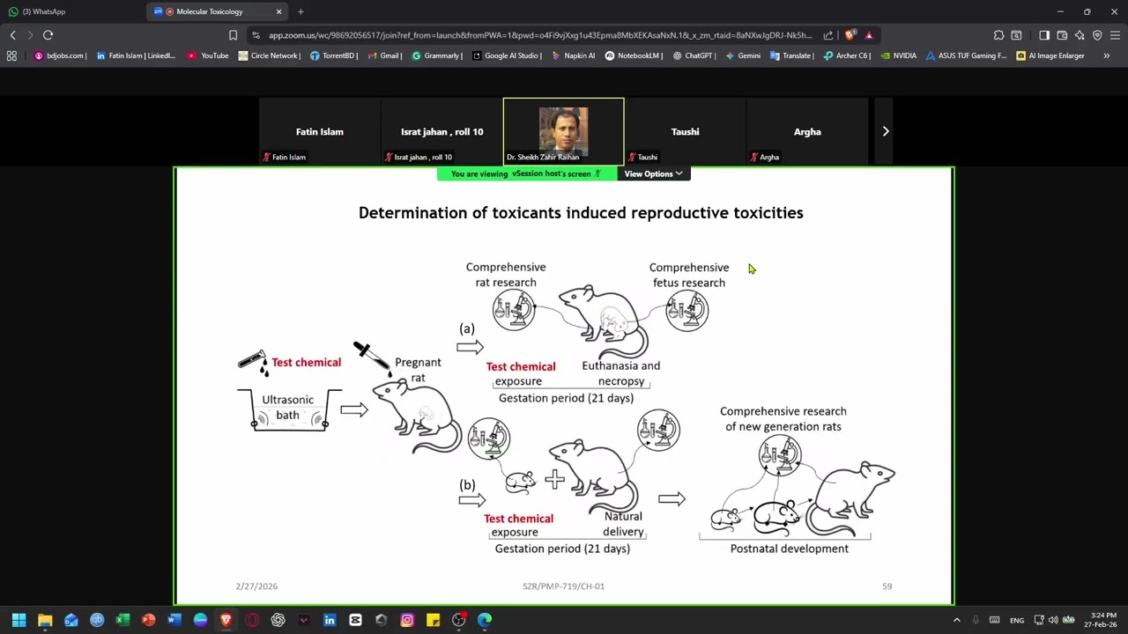Open the Grammarly bookmark
1128x634 pixels.
[x=437, y=55]
